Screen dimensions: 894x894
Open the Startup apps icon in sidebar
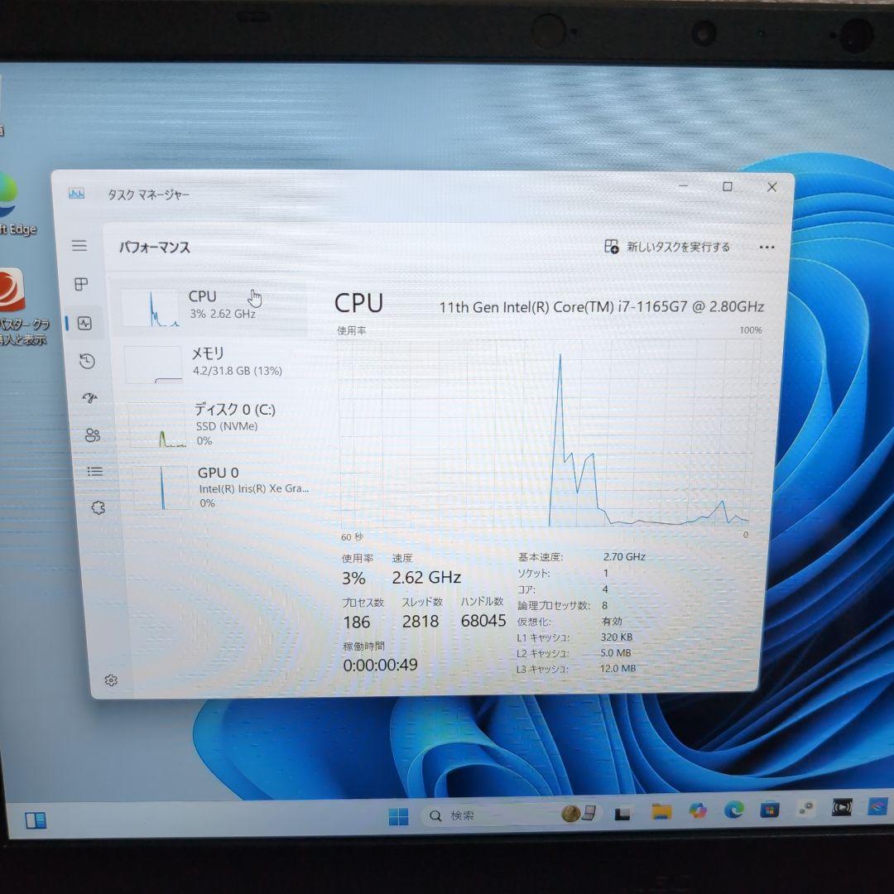point(90,398)
